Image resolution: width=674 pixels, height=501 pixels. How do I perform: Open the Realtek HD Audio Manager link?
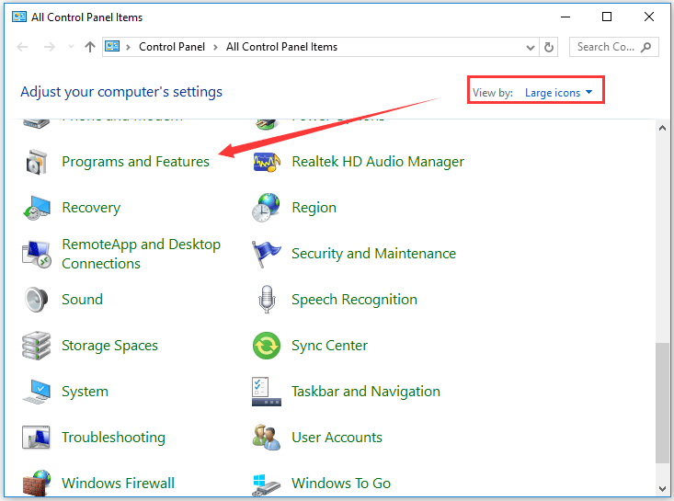point(378,162)
